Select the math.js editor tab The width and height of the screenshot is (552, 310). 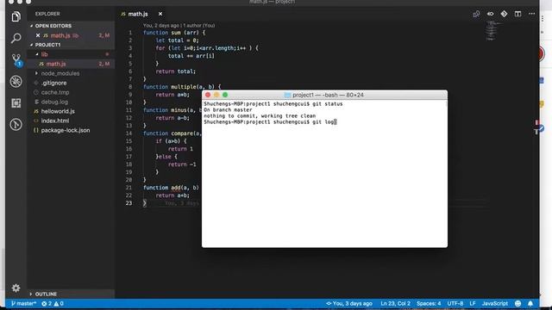coord(141,14)
